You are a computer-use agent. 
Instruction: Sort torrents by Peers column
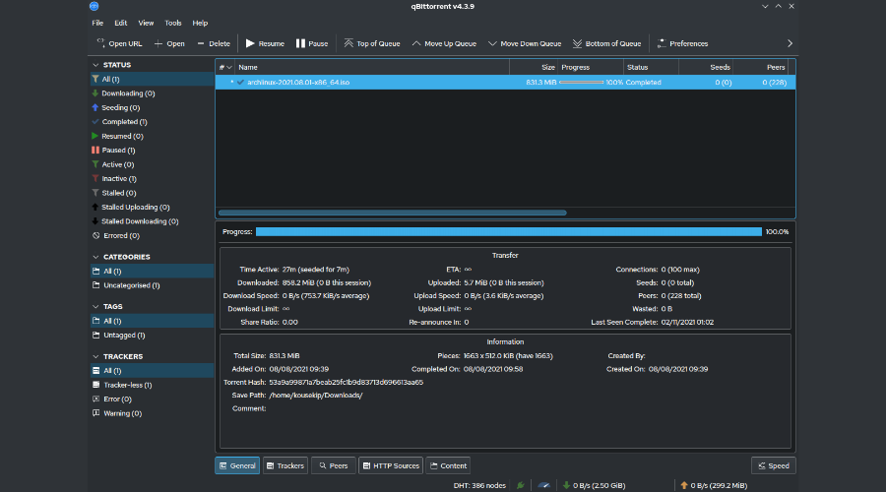pos(761,67)
